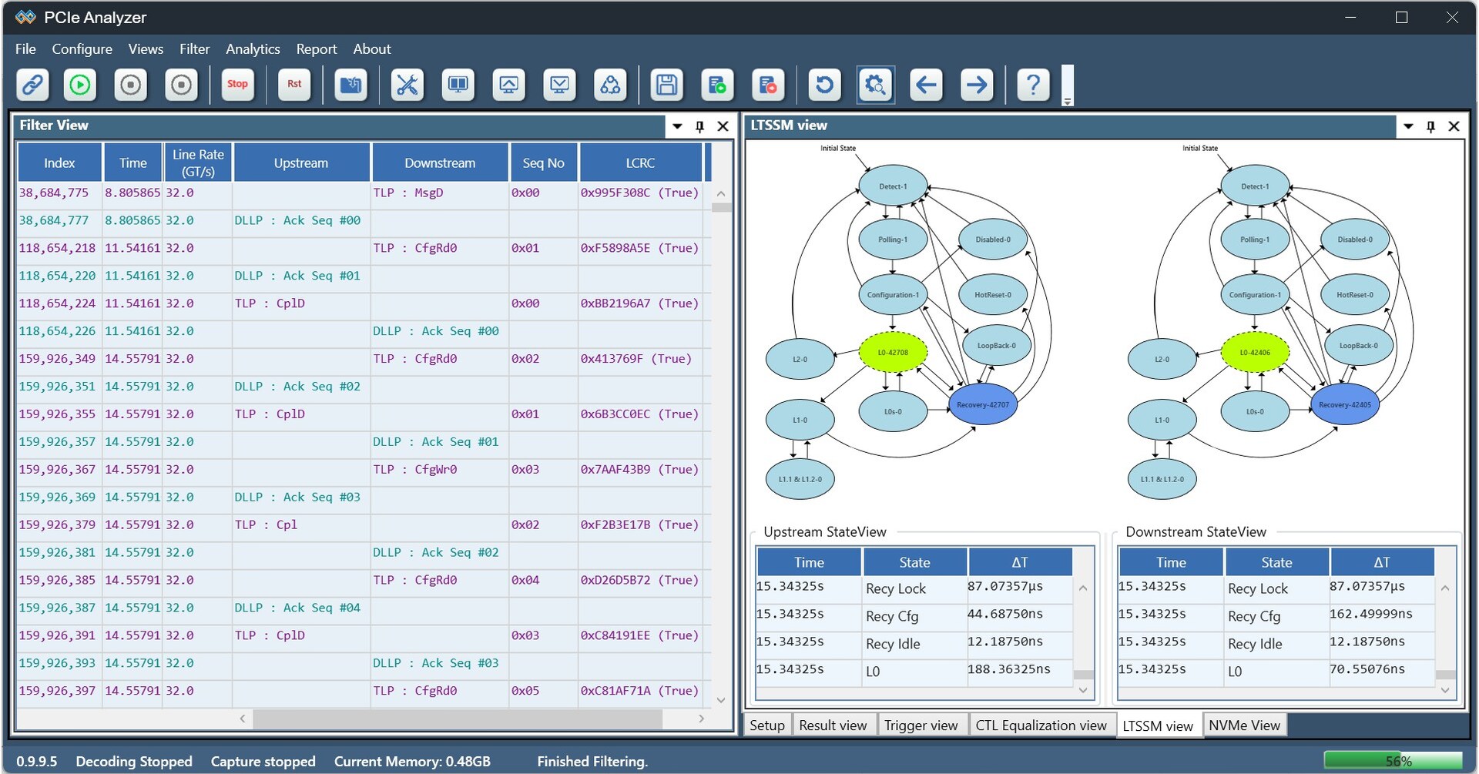Click the CTL Equalization view tab
Image resolution: width=1479 pixels, height=774 pixels.
(1041, 725)
